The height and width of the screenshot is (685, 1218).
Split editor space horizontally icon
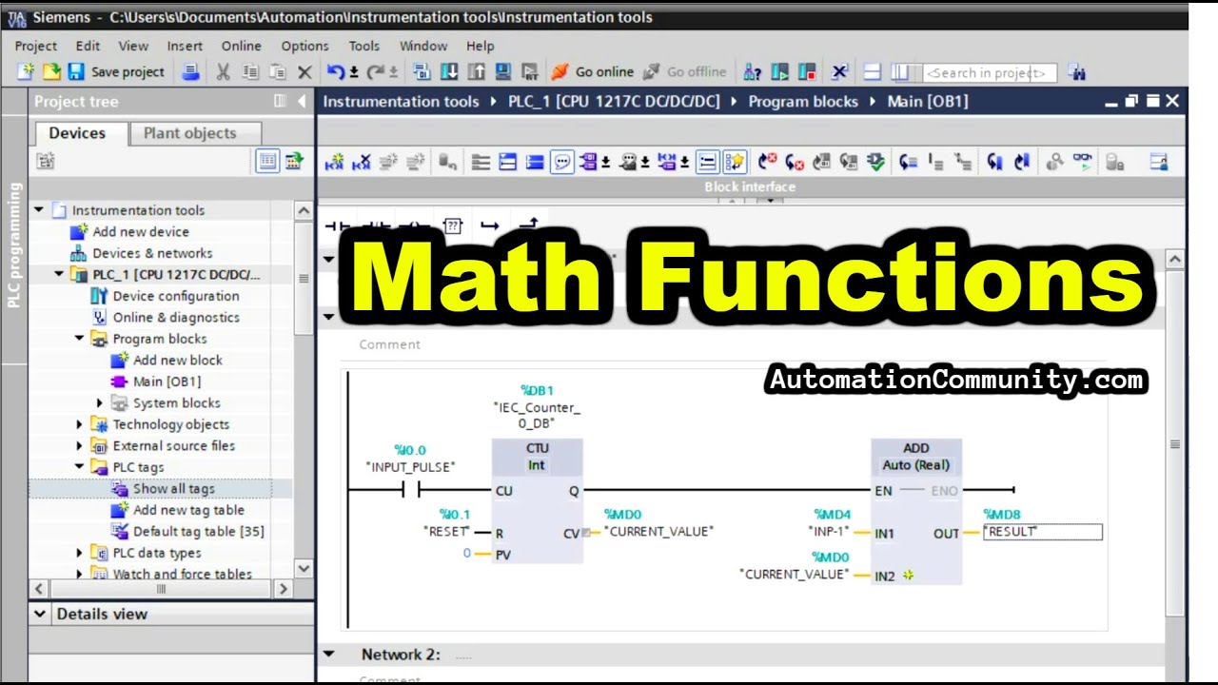pos(872,71)
